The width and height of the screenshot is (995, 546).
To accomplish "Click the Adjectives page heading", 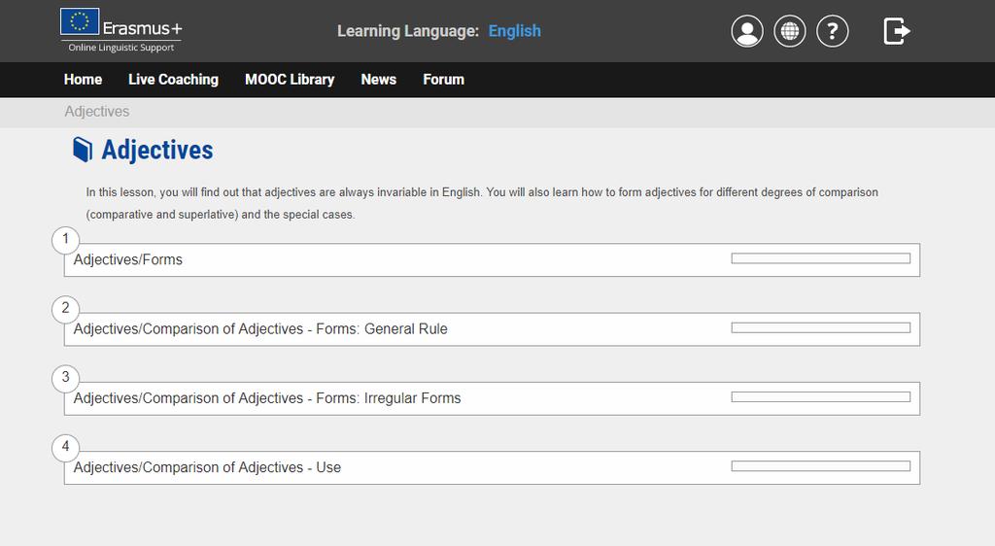I will [x=157, y=151].
